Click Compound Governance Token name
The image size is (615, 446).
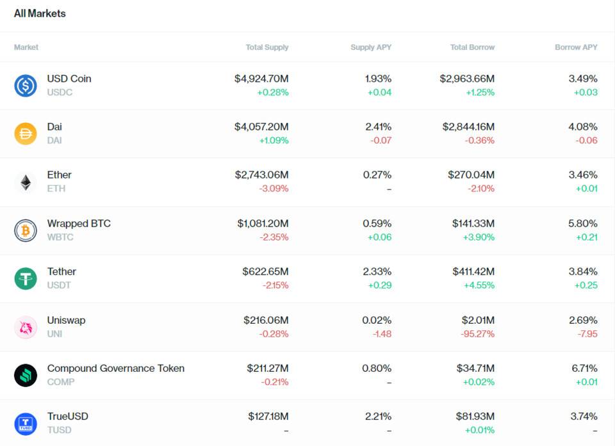point(115,368)
